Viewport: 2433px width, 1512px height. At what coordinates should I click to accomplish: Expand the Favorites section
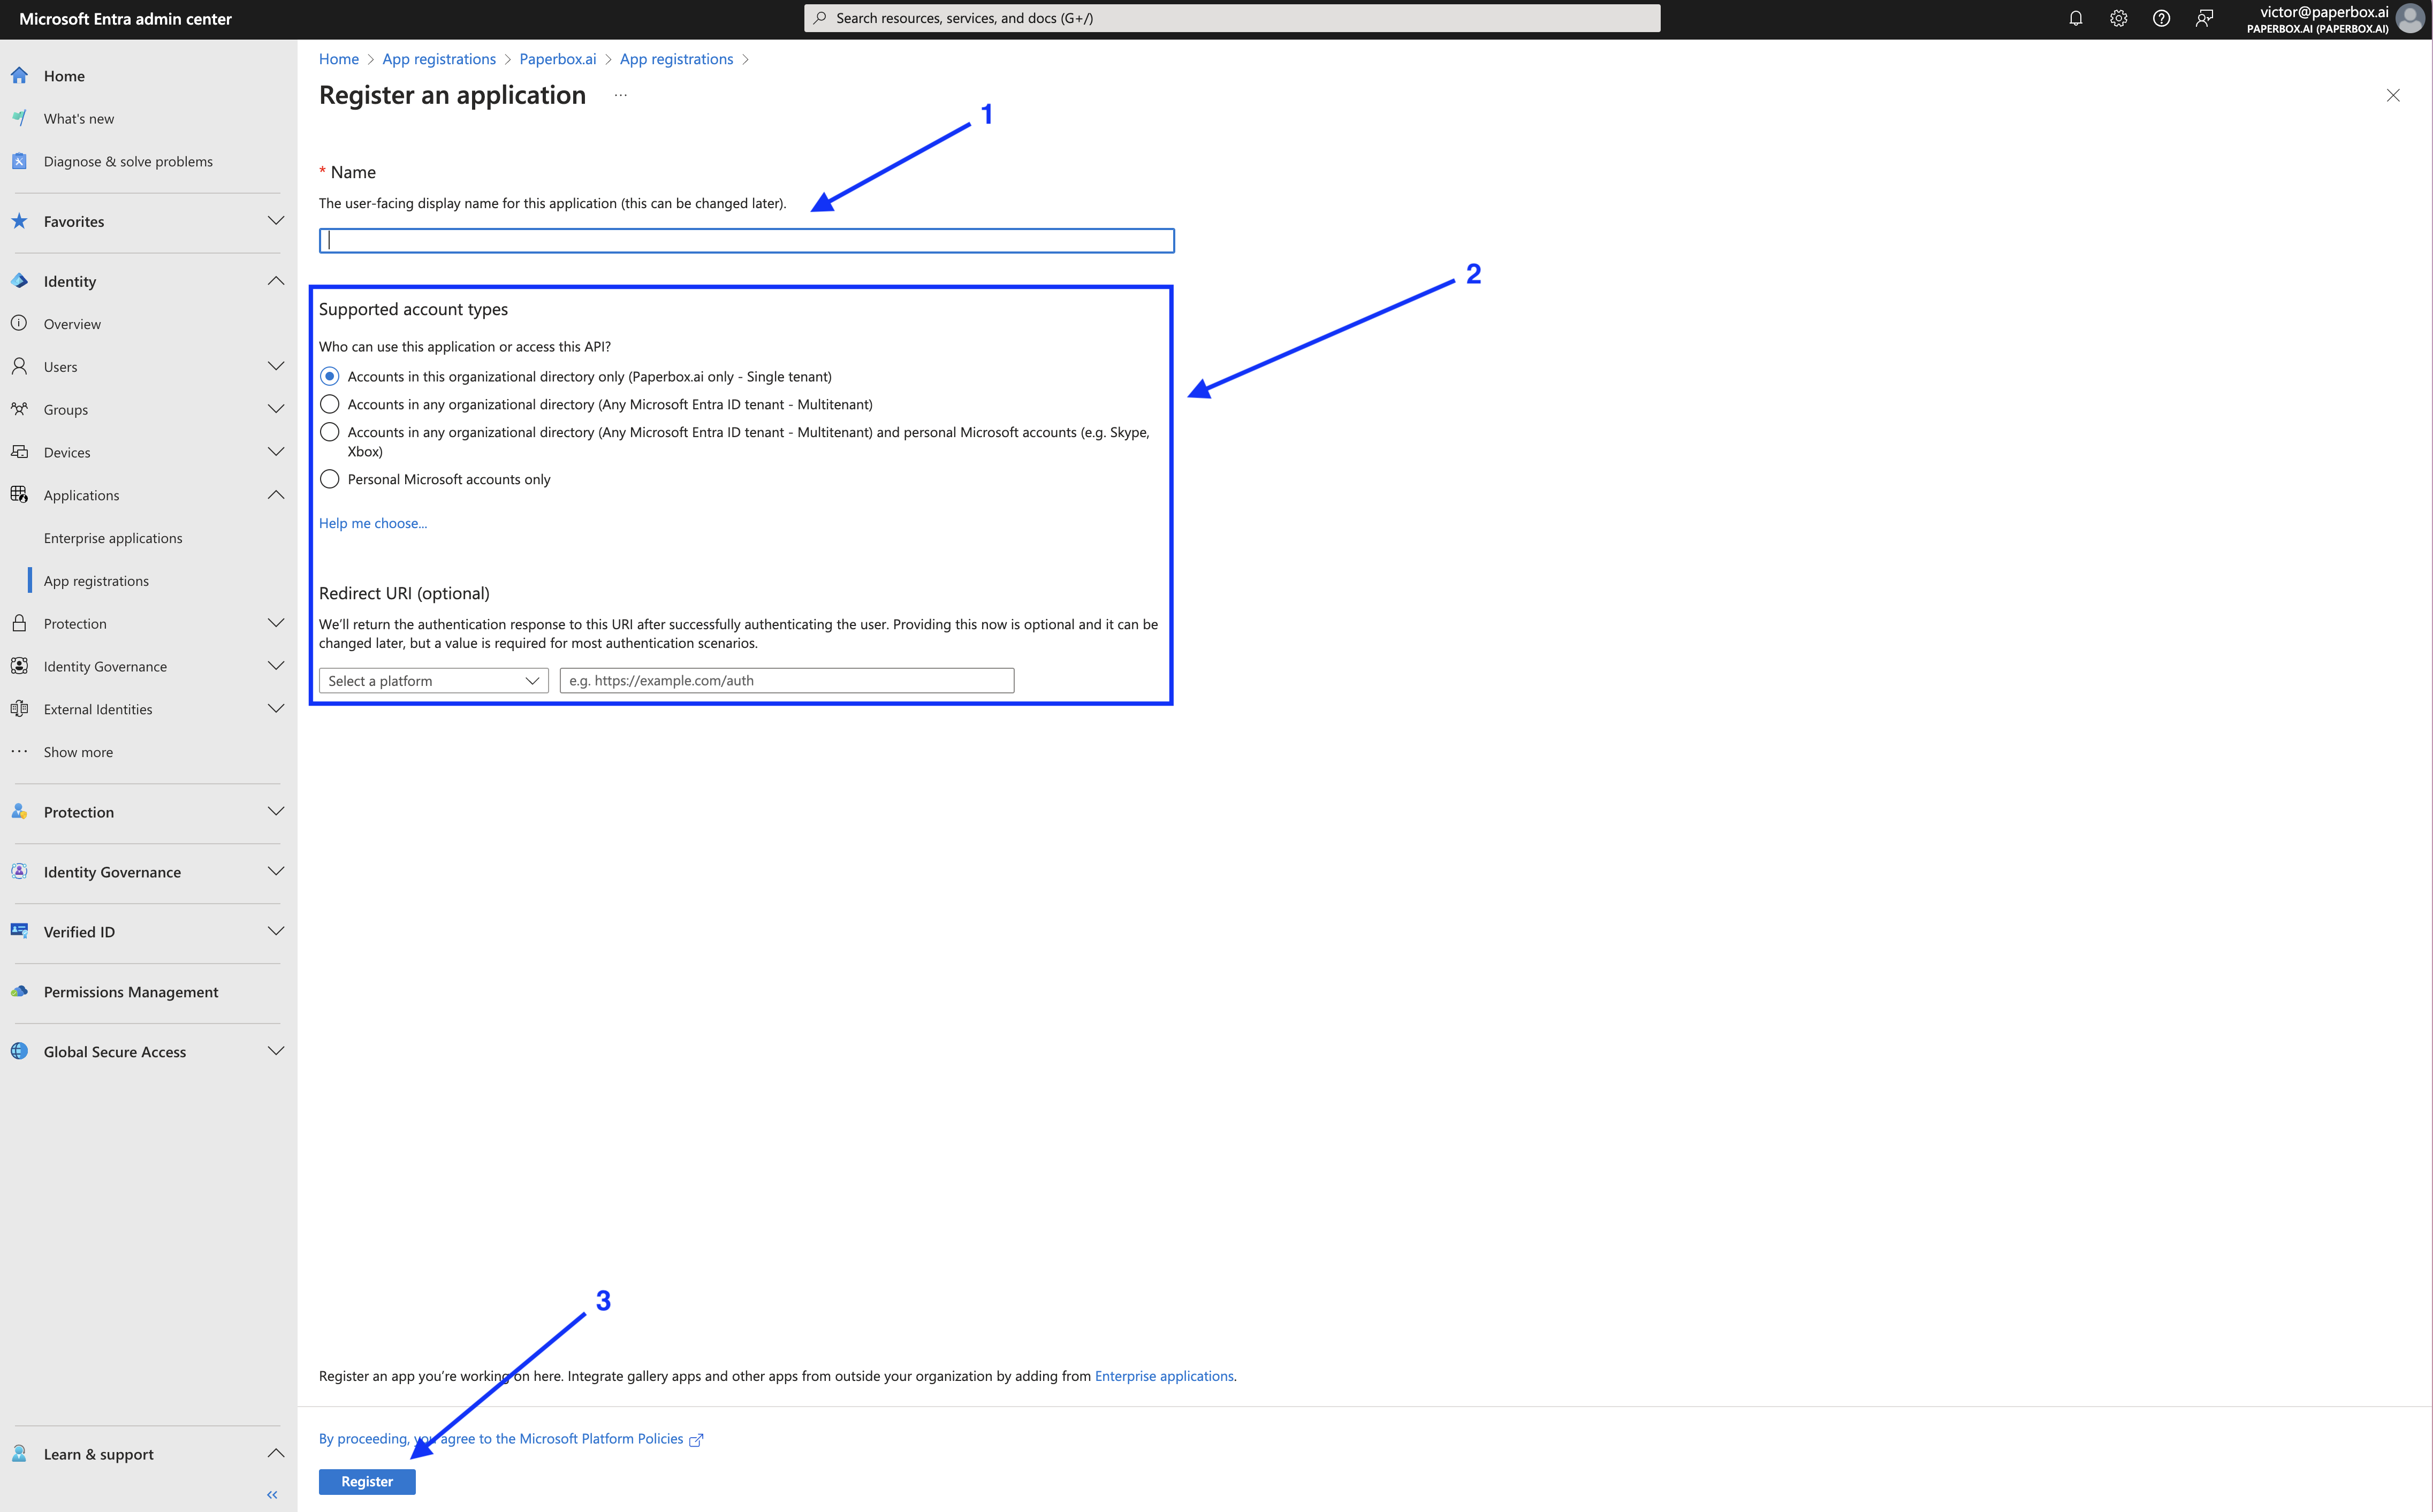pyautogui.click(x=276, y=221)
